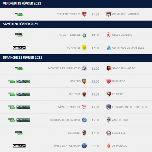152x152 pixels.
Task: Click the Paris Saint-Germain club crest
Action: 84,146
